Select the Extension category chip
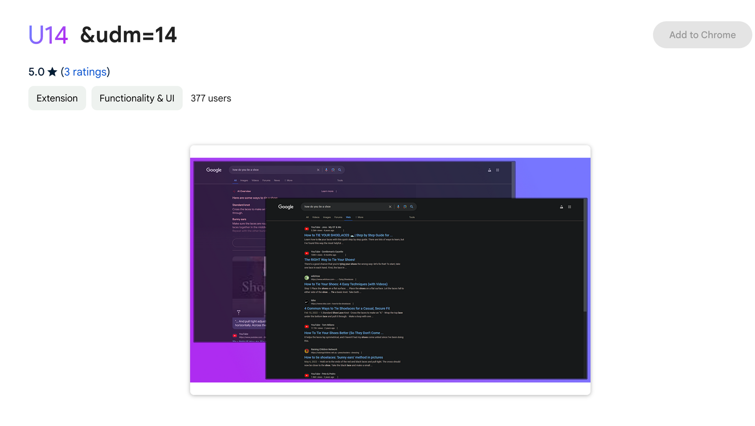755x426 pixels. 57,98
